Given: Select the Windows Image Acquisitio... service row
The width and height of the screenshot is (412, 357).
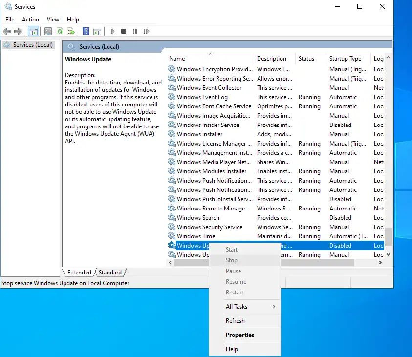Looking at the screenshot, I should [x=276, y=116].
